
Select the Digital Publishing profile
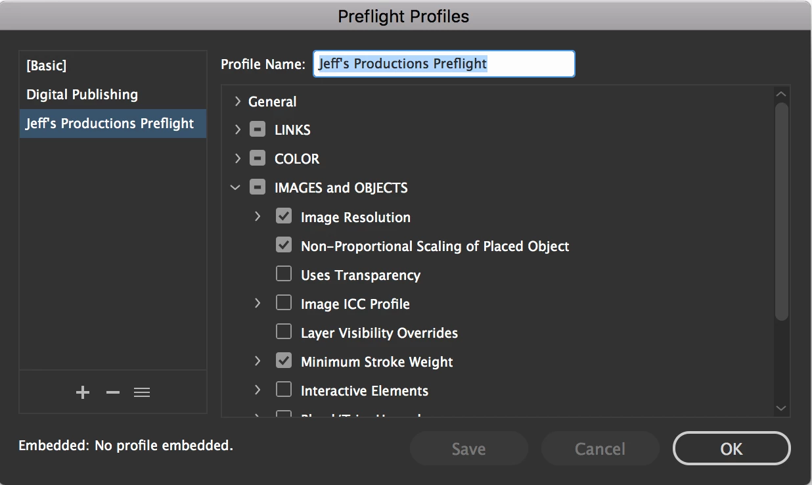point(82,94)
